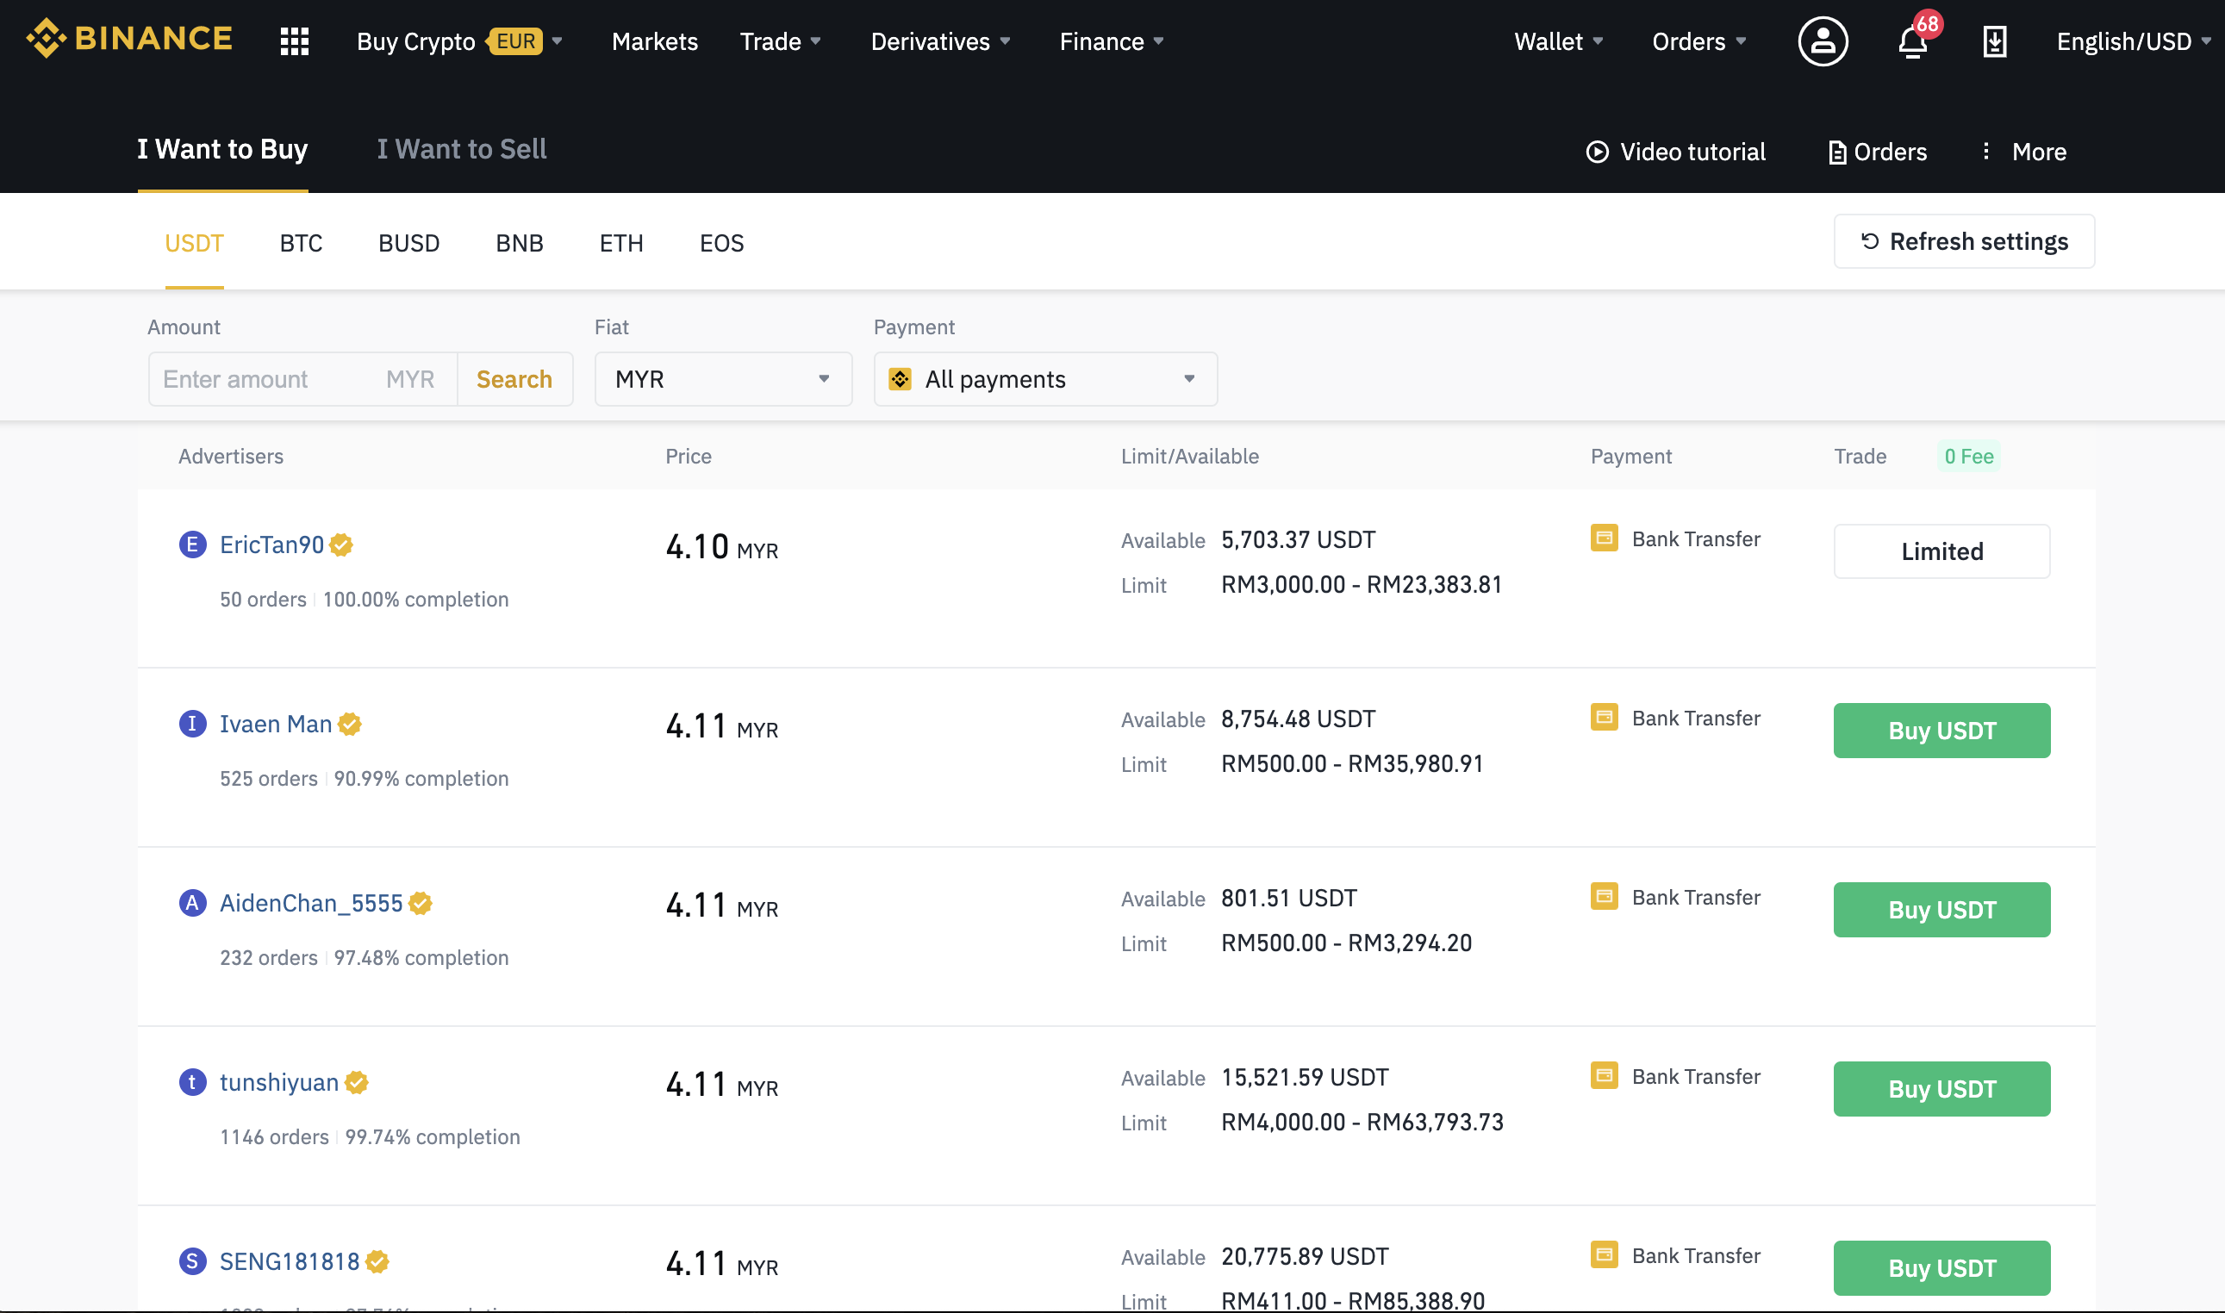This screenshot has width=2225, height=1313.
Task: Open EricTan90 advertiser profile
Action: tap(271, 544)
